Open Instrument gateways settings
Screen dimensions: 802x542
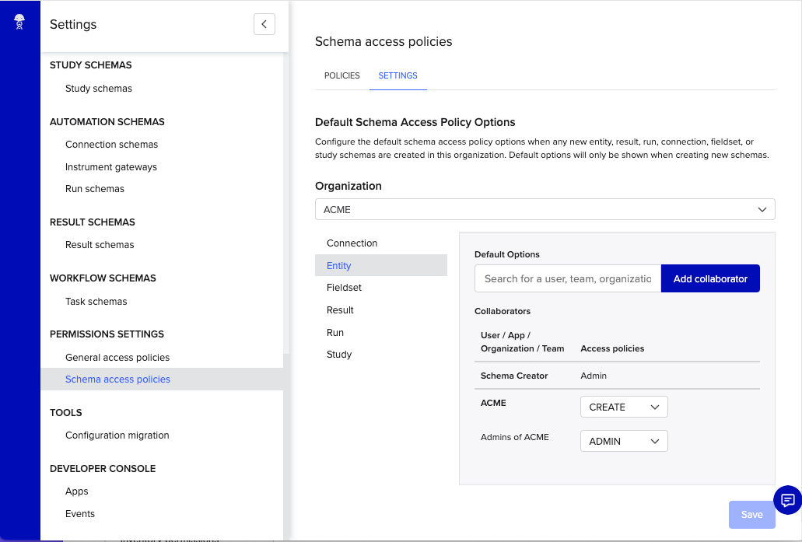110,166
